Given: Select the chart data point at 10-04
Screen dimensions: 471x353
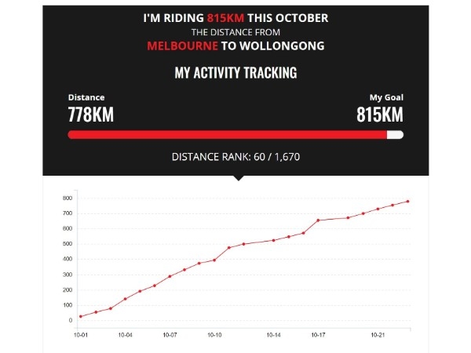Looking at the screenshot, I should click(x=126, y=299).
